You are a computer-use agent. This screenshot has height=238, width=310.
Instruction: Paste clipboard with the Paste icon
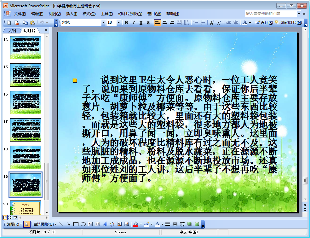[x=33, y=23]
